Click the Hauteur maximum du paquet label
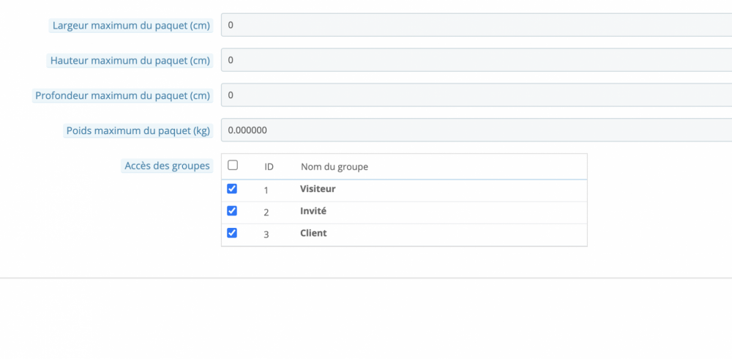The image size is (732, 359). pos(130,60)
